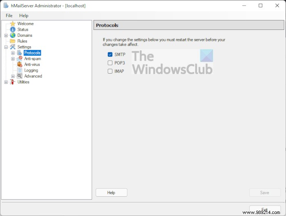Click the Logging document icon
The height and width of the screenshot is (216, 286).
20,70
